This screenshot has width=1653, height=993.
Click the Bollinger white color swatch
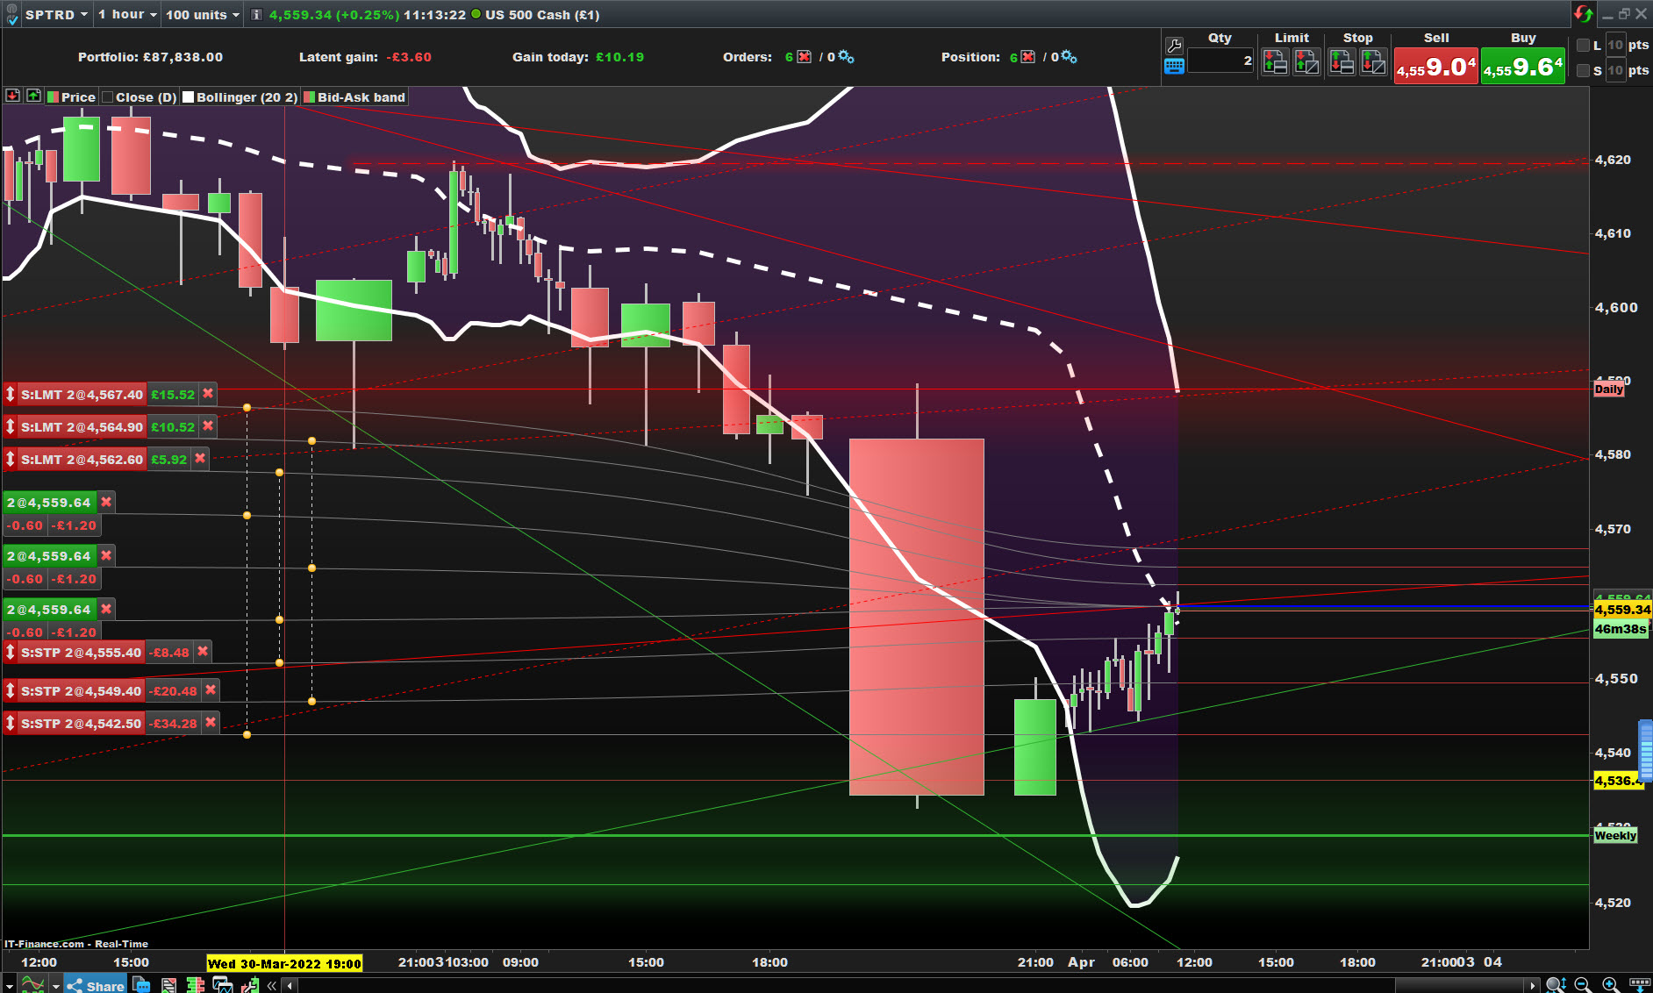point(188,97)
